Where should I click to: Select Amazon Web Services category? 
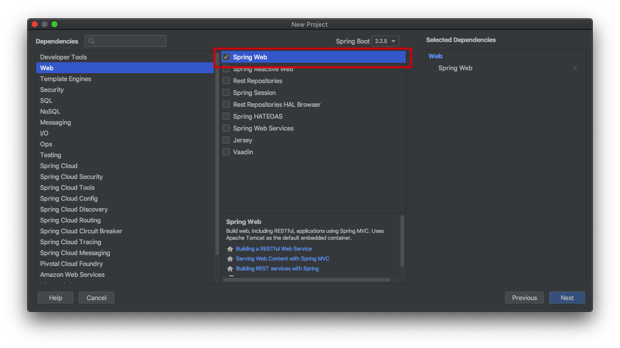pyautogui.click(x=125, y=274)
